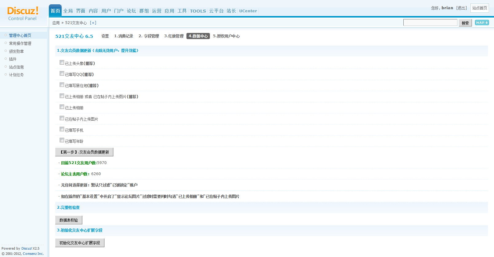This screenshot has height=257, width=494.
Task: Check the 已填写居住地(推荐) checkbox
Action: click(62, 85)
